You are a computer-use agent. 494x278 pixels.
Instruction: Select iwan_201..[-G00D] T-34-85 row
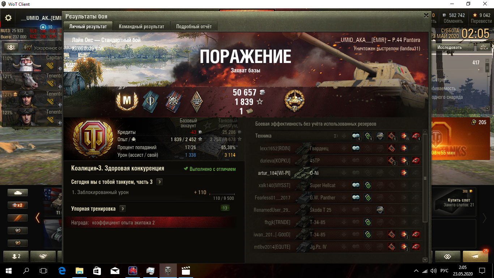pyautogui.click(x=337, y=235)
